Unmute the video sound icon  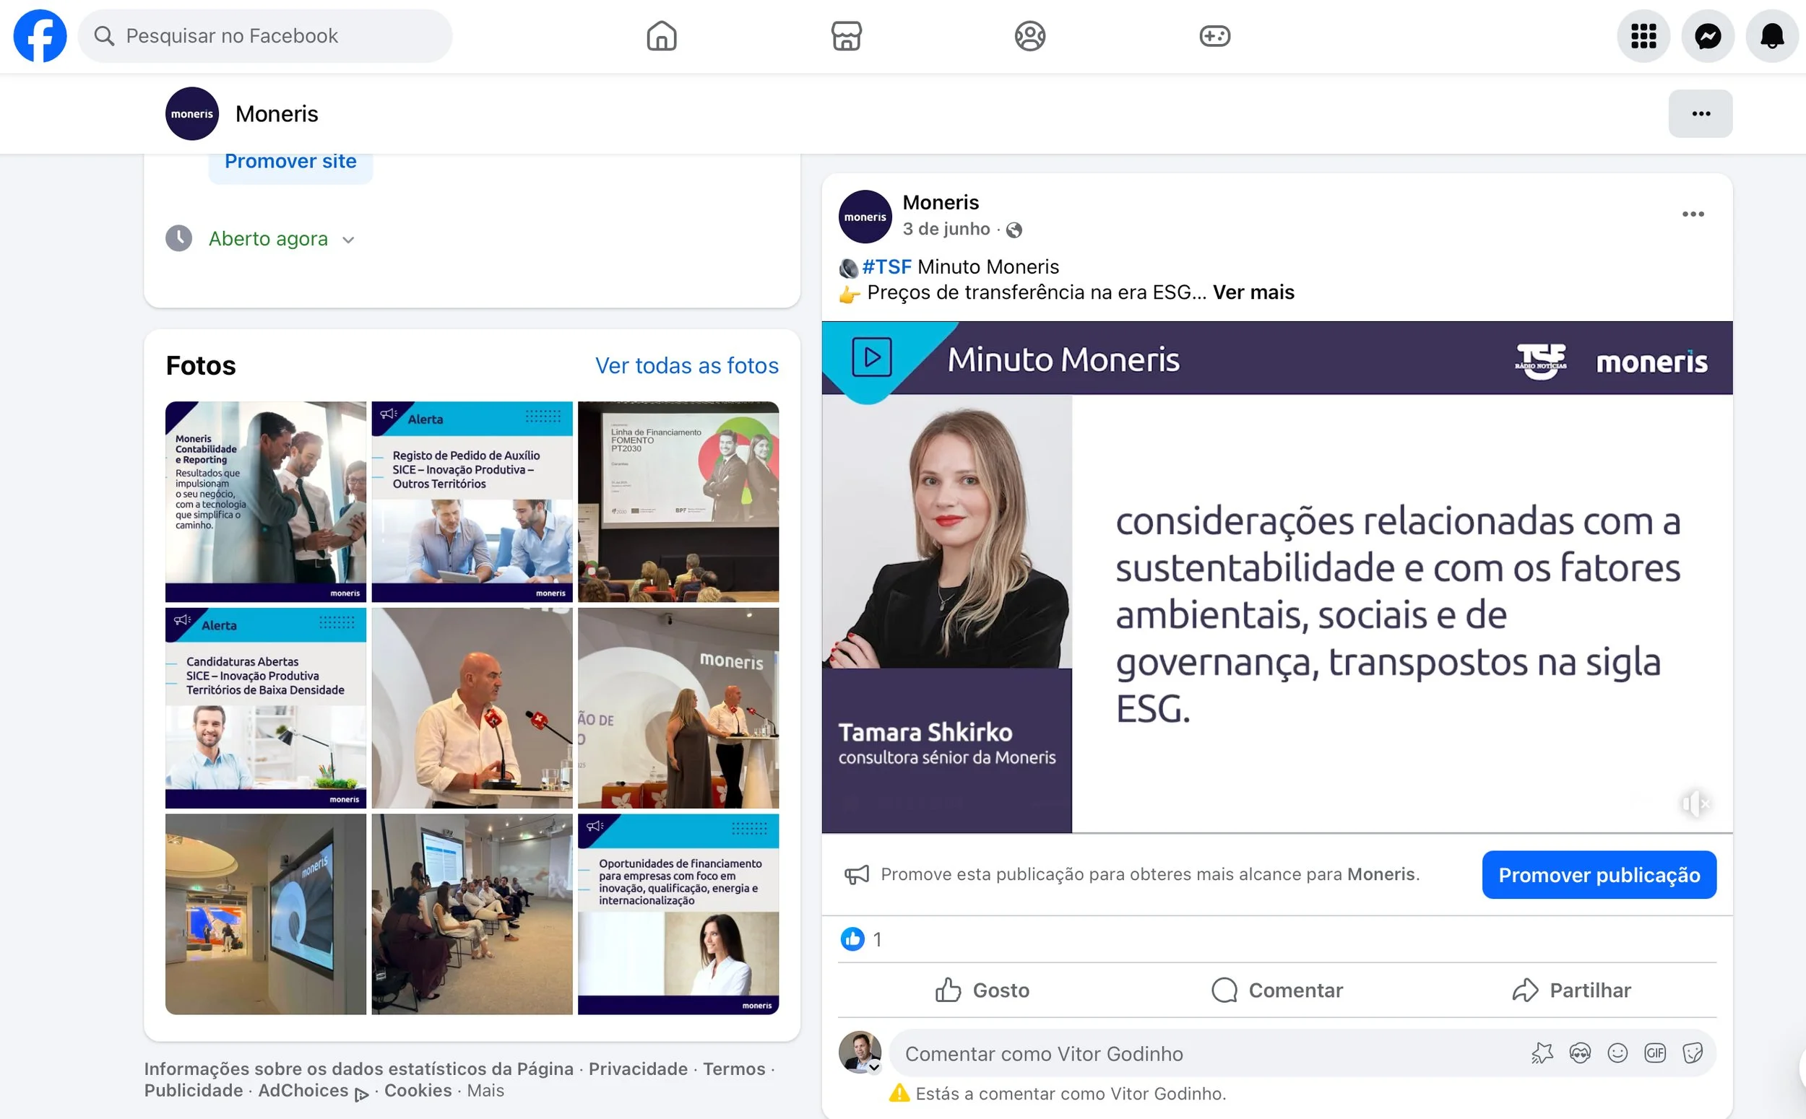pos(1695,803)
